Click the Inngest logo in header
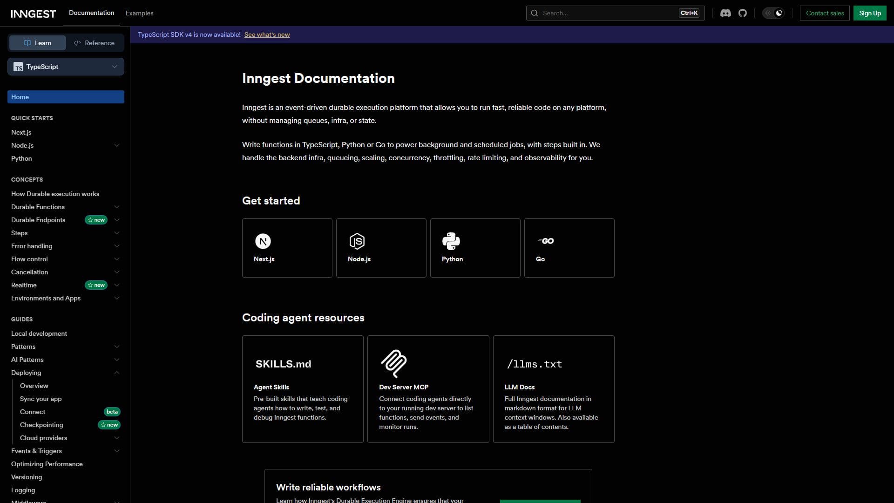 33,14
